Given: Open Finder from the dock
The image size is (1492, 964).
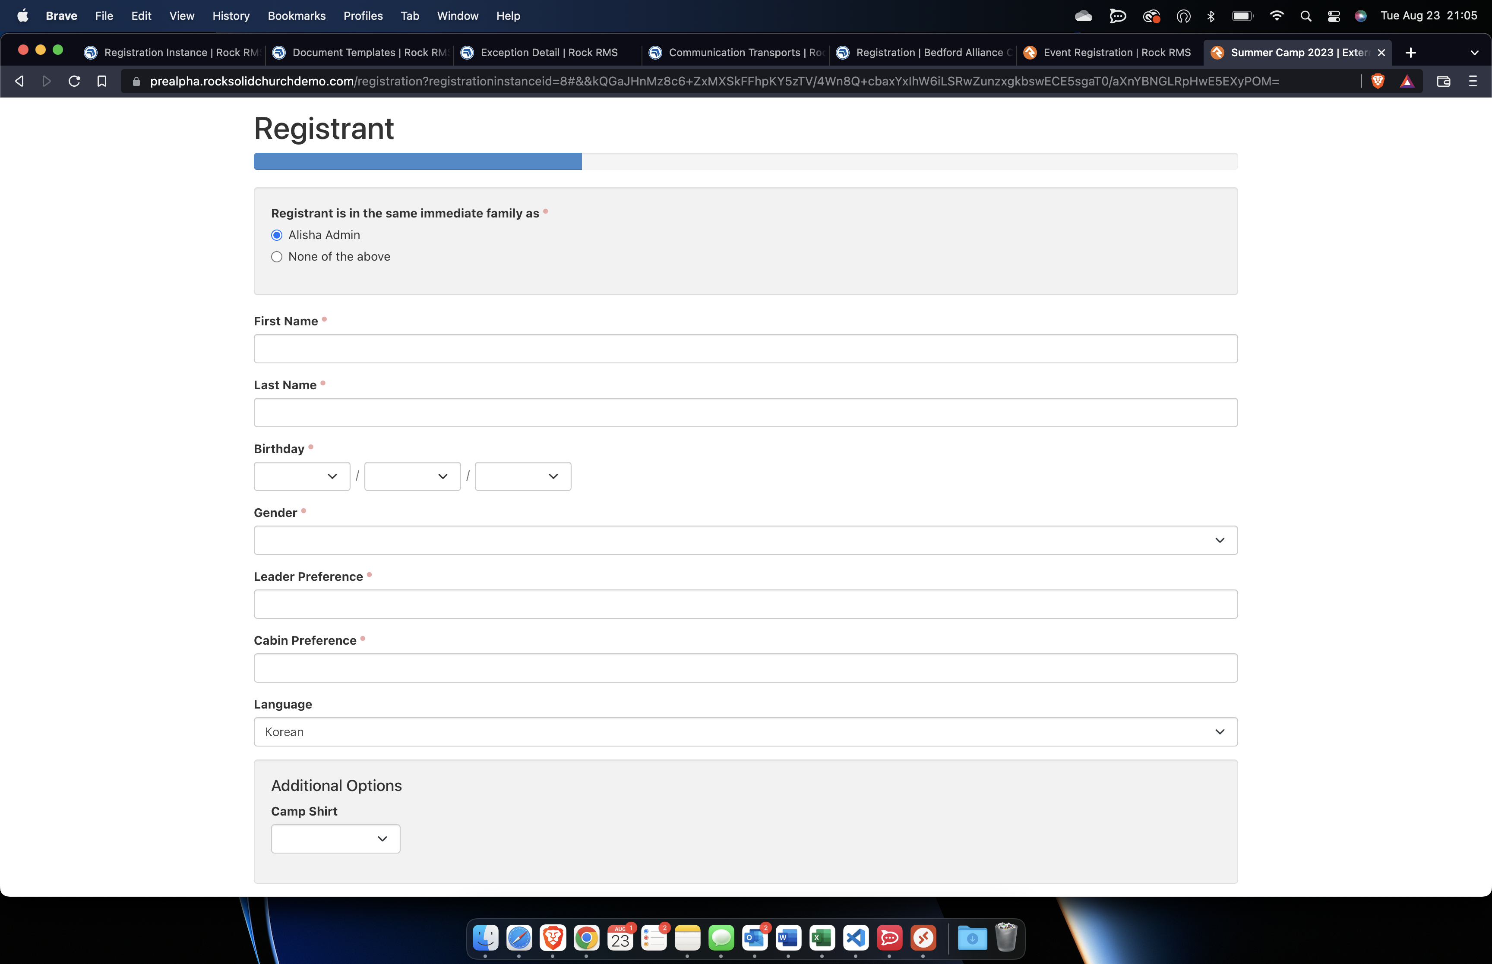Looking at the screenshot, I should tap(485, 939).
